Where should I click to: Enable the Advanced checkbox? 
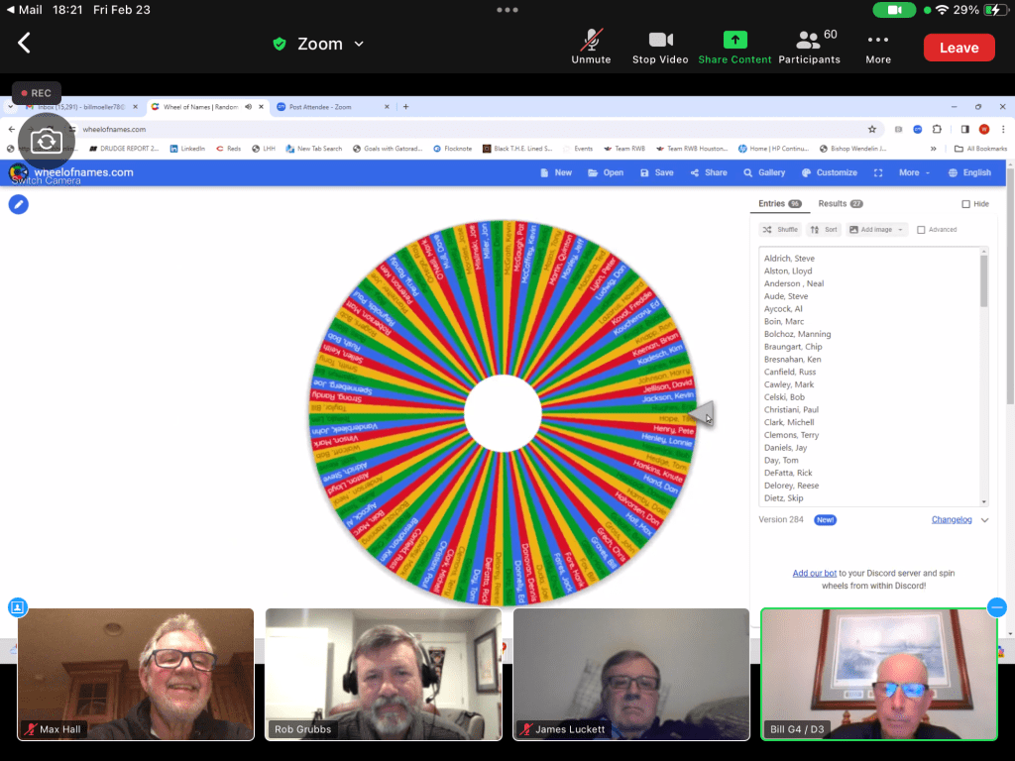click(x=922, y=230)
